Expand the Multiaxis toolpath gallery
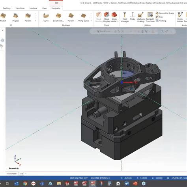 pyautogui.click(x=91, y=21)
